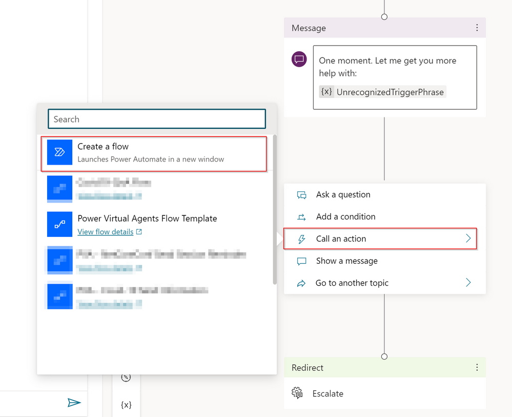Click the send arrow icon in chat

pos(74,403)
